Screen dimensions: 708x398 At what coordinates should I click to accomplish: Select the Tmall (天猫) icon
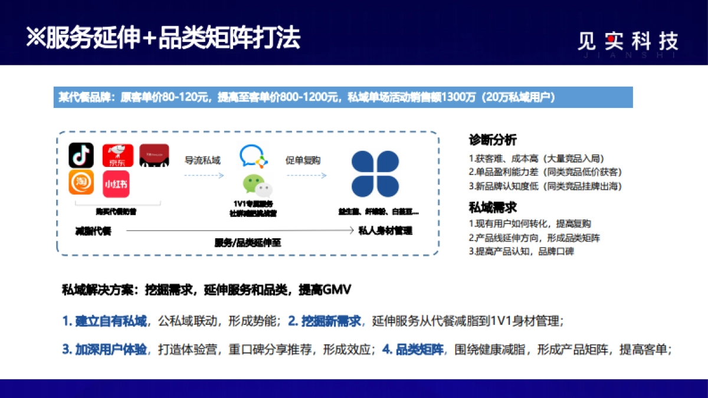[153, 155]
